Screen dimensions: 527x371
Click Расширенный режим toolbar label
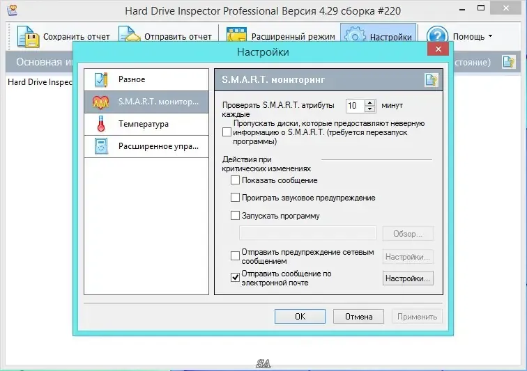tap(293, 37)
